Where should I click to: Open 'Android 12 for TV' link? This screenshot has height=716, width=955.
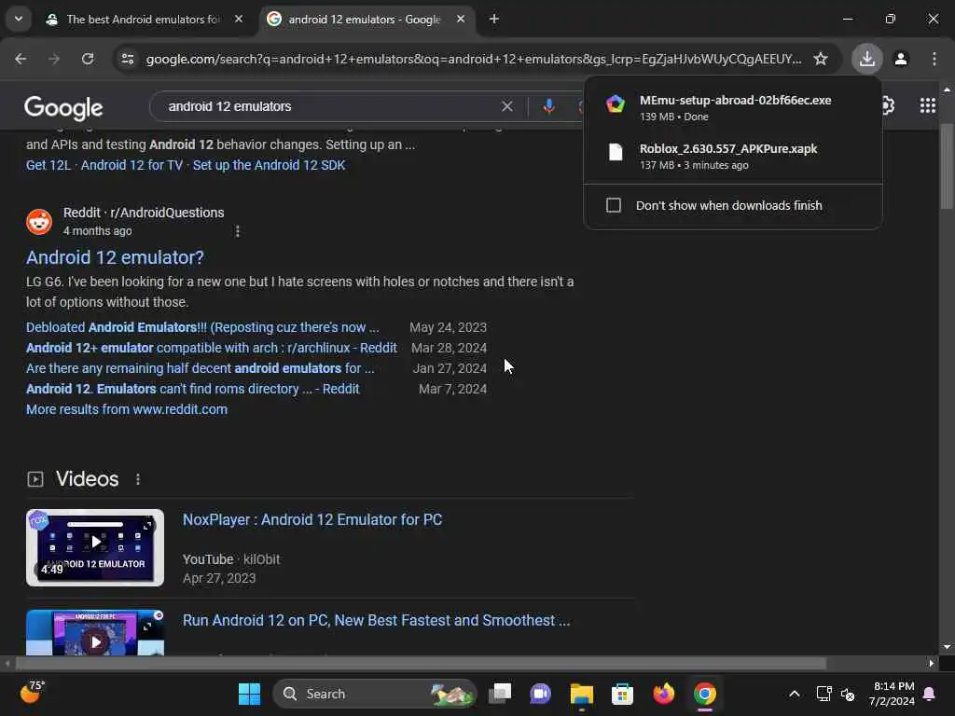[x=131, y=165]
